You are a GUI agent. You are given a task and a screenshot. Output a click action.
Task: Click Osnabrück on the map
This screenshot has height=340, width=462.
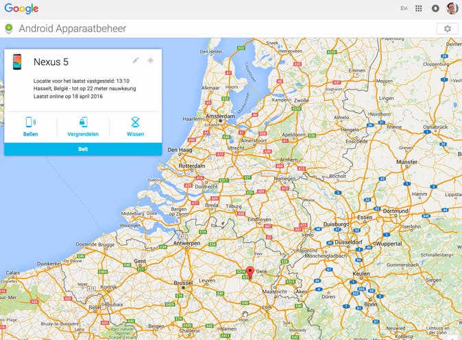pyautogui.click(x=435, y=127)
